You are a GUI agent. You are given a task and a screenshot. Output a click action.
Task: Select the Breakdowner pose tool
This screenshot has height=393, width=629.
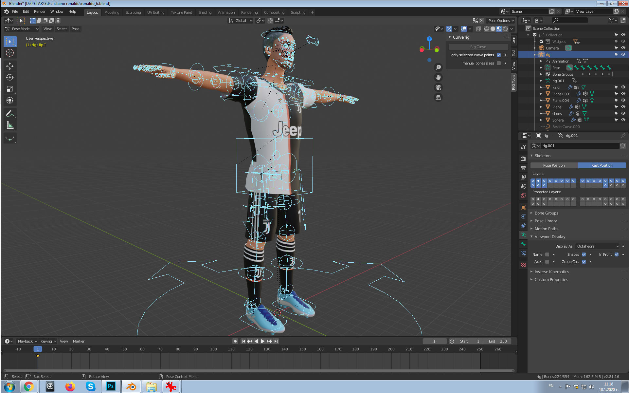[10, 139]
